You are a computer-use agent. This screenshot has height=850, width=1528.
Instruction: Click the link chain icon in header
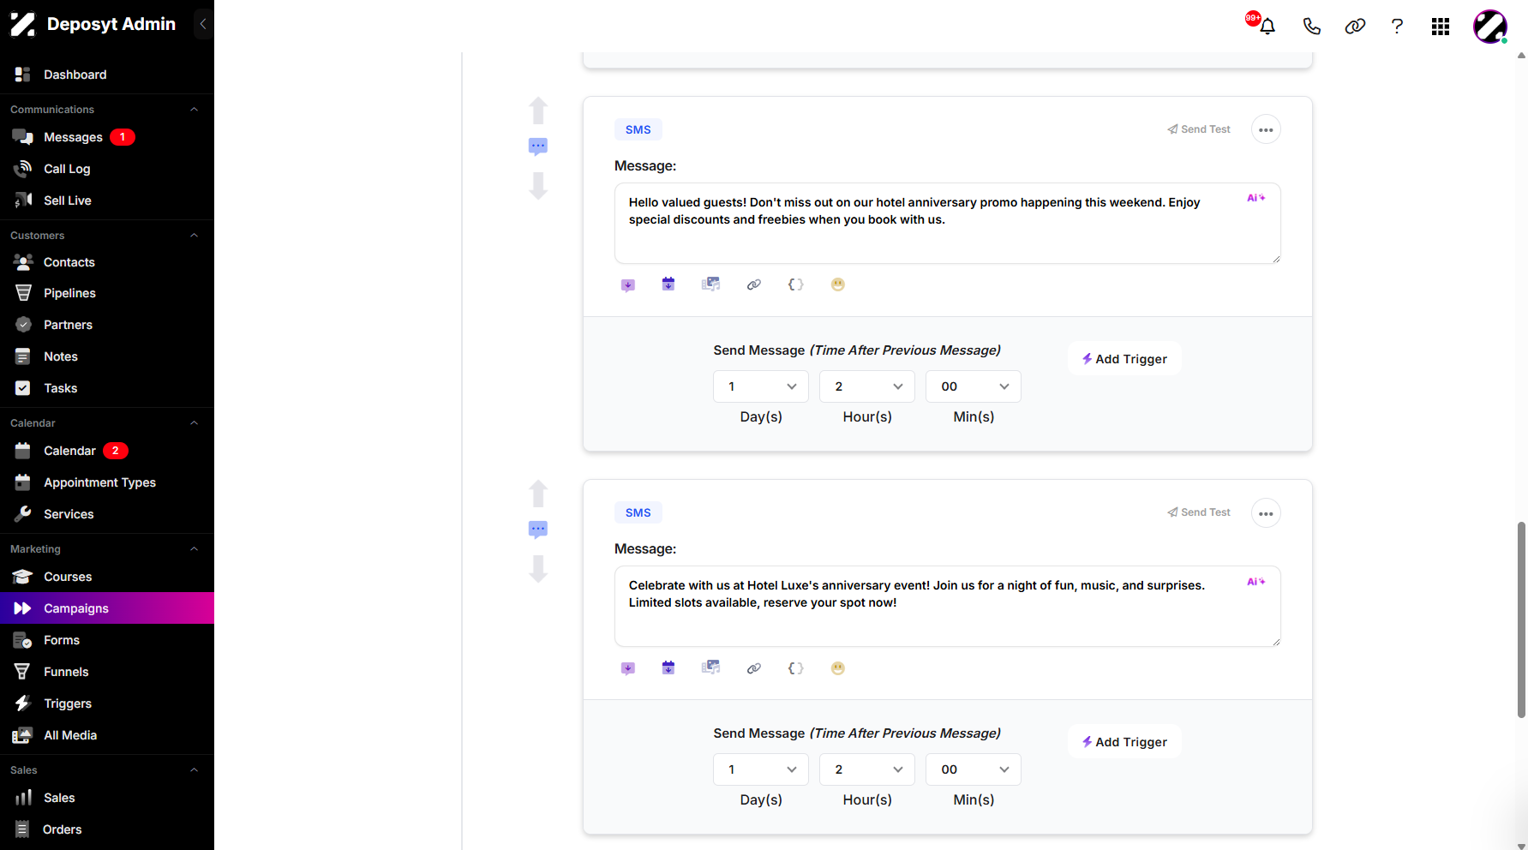coord(1355,26)
